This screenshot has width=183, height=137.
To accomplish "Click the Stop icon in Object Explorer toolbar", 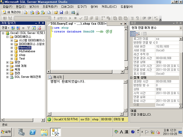I will 23,28.
